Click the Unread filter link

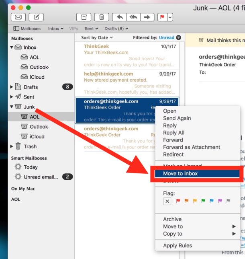[166, 38]
